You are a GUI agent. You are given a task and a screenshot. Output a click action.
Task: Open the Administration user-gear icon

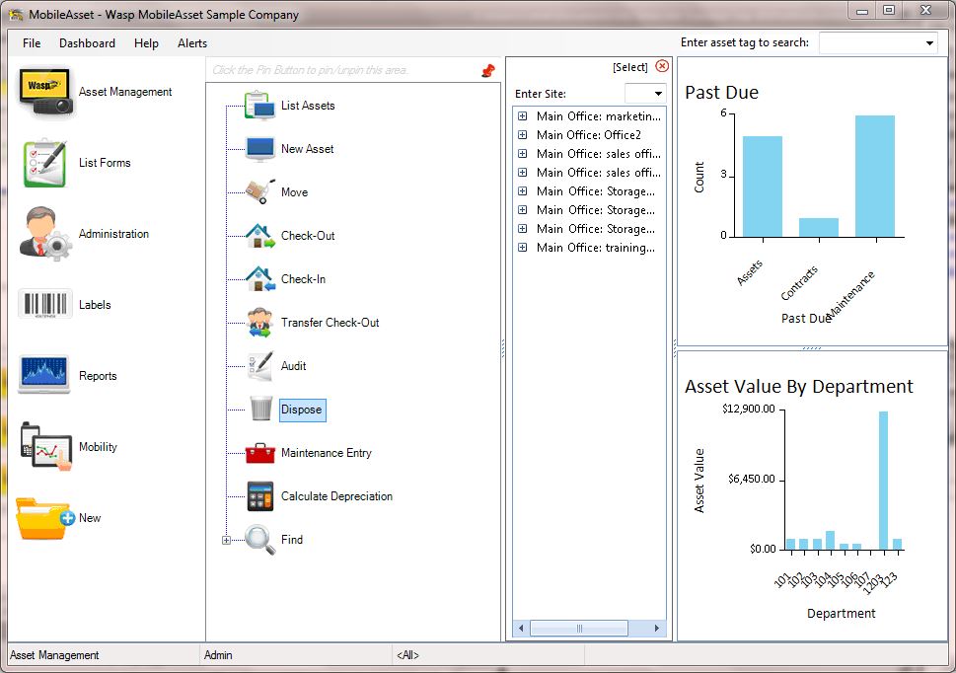point(45,234)
